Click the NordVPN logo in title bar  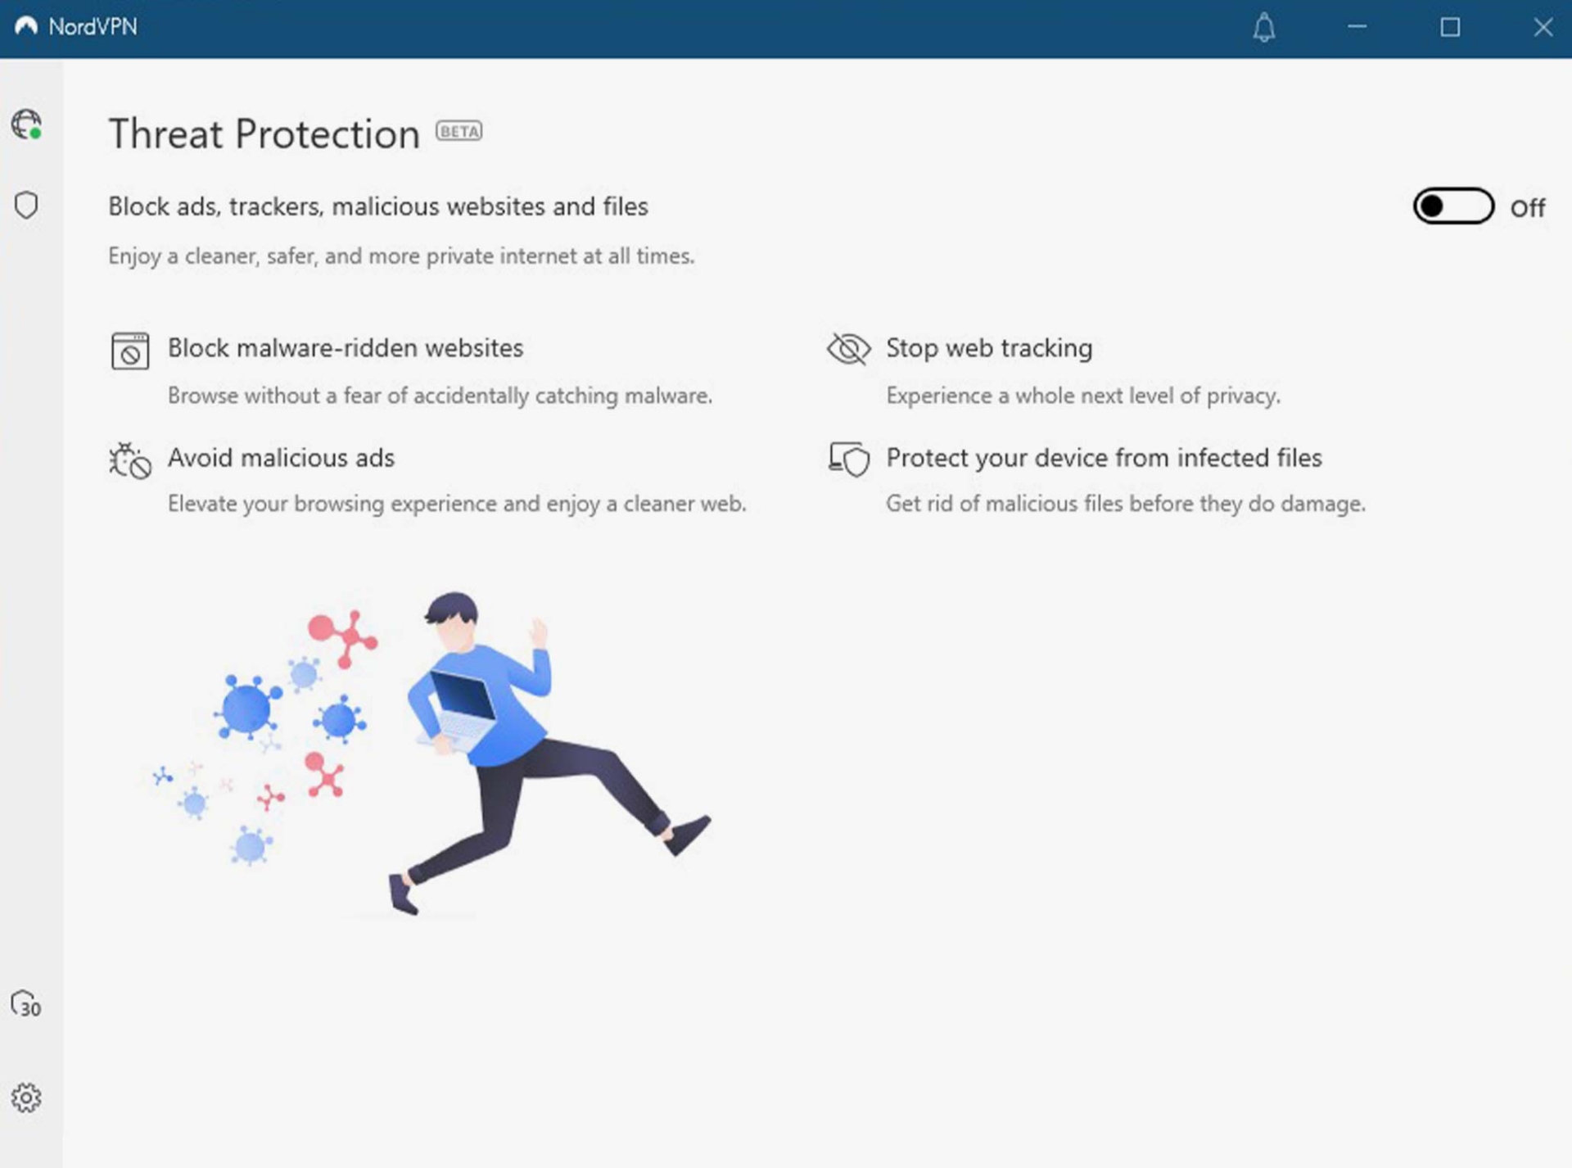point(26,26)
